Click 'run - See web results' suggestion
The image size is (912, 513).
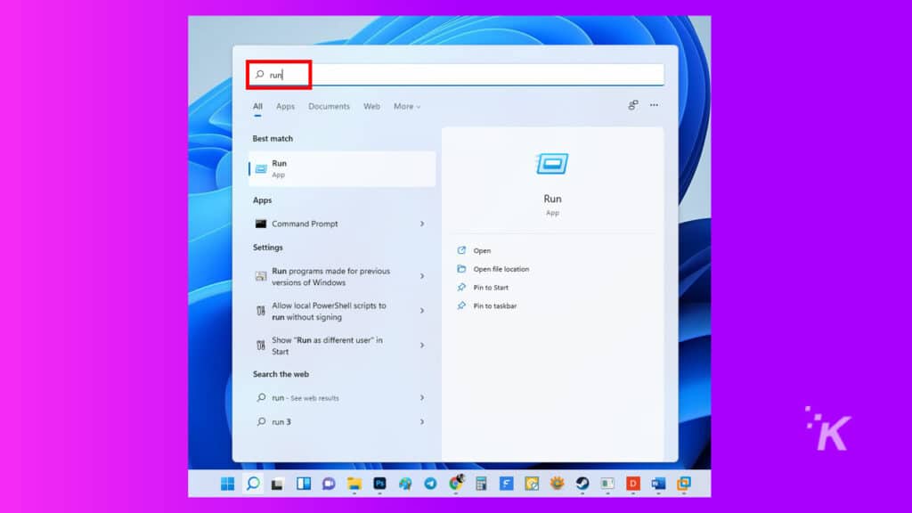tap(342, 398)
